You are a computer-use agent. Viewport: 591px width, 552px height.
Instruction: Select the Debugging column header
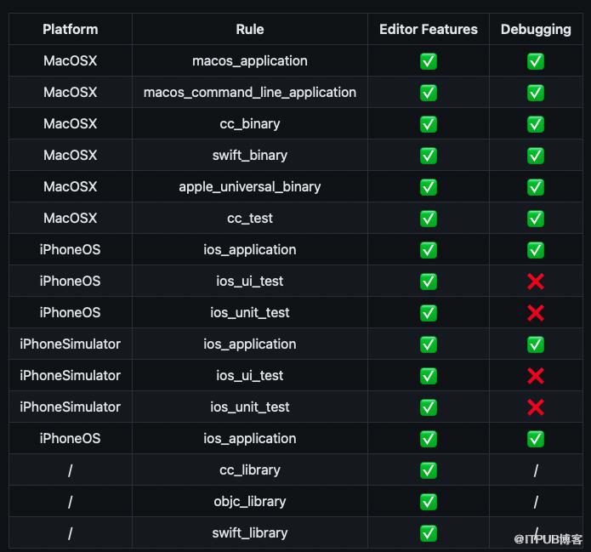536,30
